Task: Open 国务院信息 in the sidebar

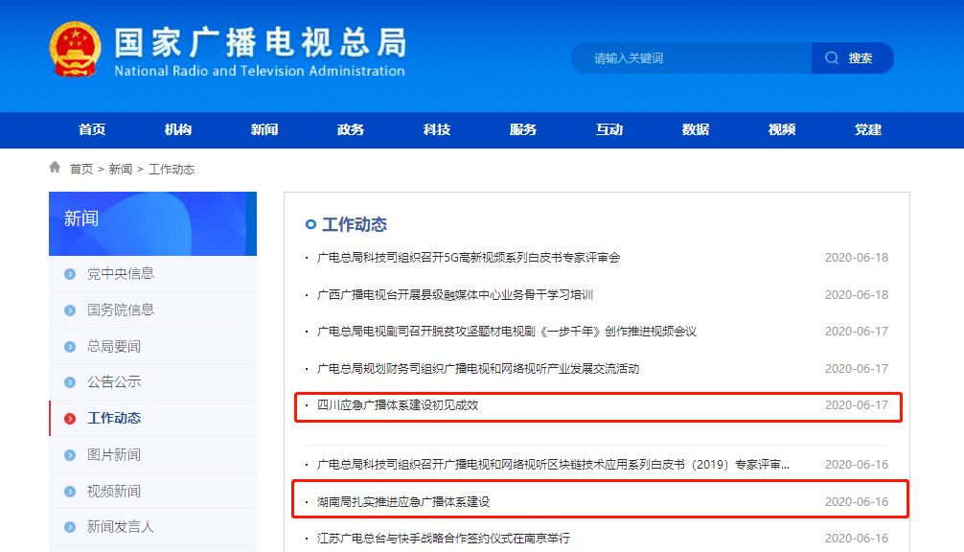Action: 121,310
